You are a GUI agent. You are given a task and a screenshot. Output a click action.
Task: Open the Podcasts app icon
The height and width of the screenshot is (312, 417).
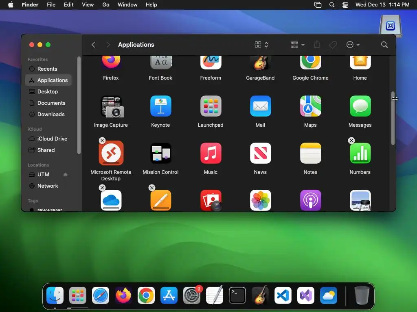(x=310, y=200)
